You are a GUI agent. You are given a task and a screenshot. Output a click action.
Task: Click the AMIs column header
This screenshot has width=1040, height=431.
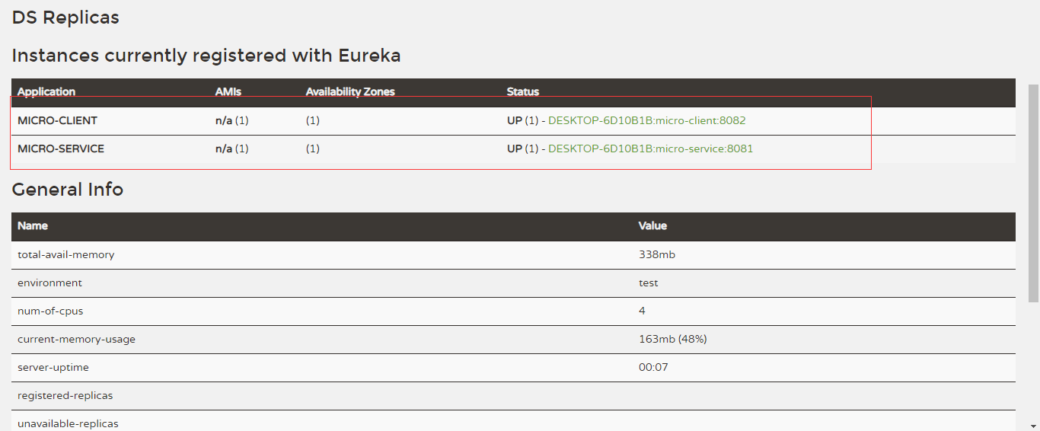pos(228,92)
